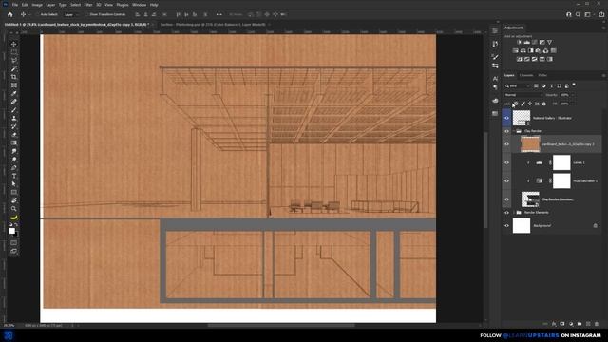Add layer mask using Layers panel footer
The width and height of the screenshot is (608, 342).
pyautogui.click(x=562, y=324)
